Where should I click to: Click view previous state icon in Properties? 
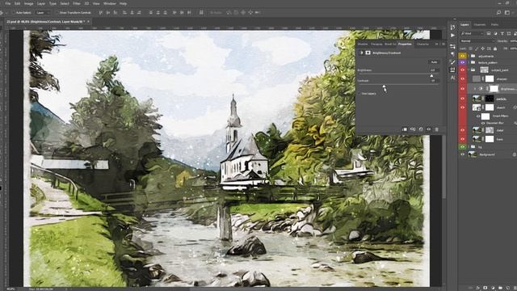coord(413,129)
